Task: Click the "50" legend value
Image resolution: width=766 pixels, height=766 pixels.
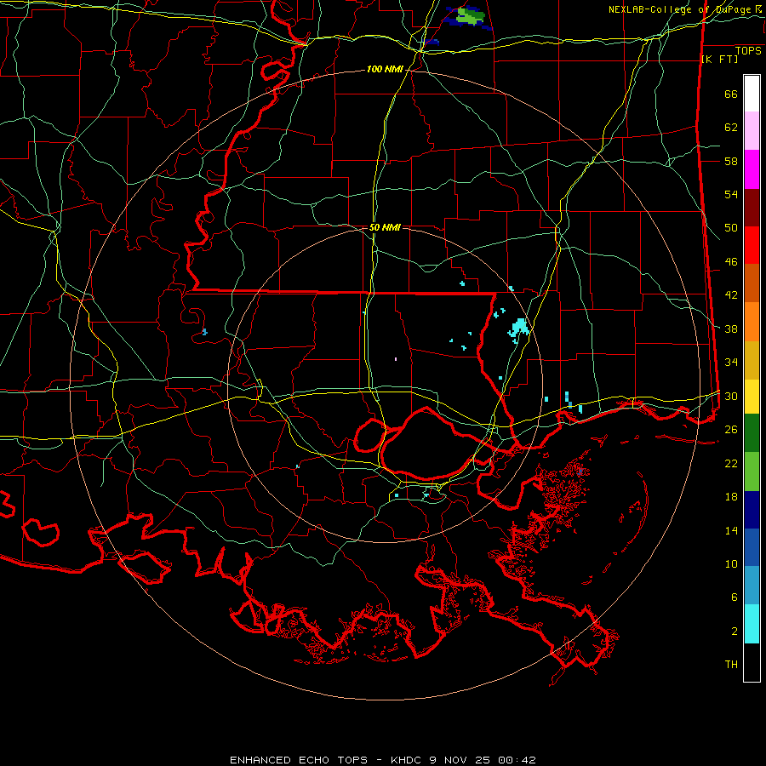Action: [731, 227]
